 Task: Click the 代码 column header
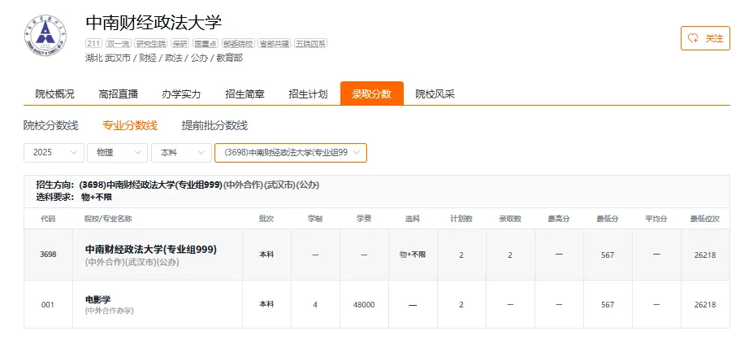(48, 219)
